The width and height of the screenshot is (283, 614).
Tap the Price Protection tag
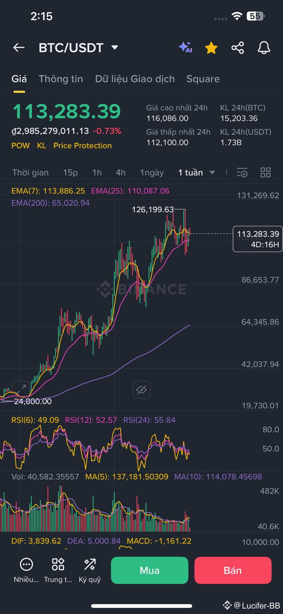[x=82, y=146]
